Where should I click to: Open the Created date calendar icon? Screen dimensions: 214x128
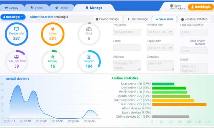[x=171, y=32]
